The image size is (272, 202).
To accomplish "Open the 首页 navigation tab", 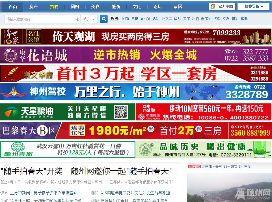I will click(13, 7).
